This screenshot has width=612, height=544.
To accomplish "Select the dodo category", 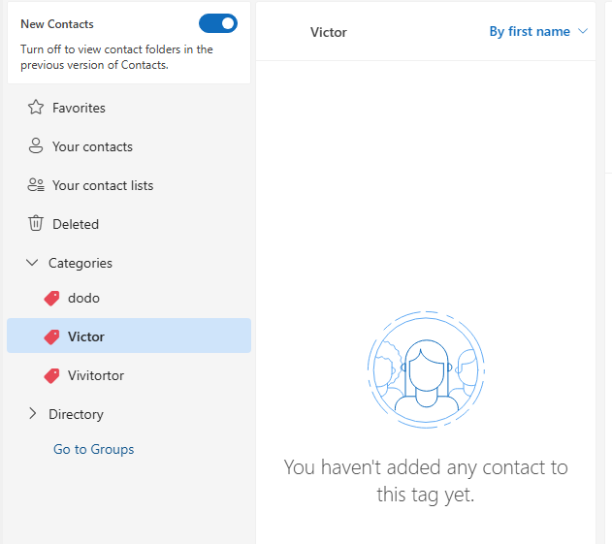I will (x=83, y=298).
